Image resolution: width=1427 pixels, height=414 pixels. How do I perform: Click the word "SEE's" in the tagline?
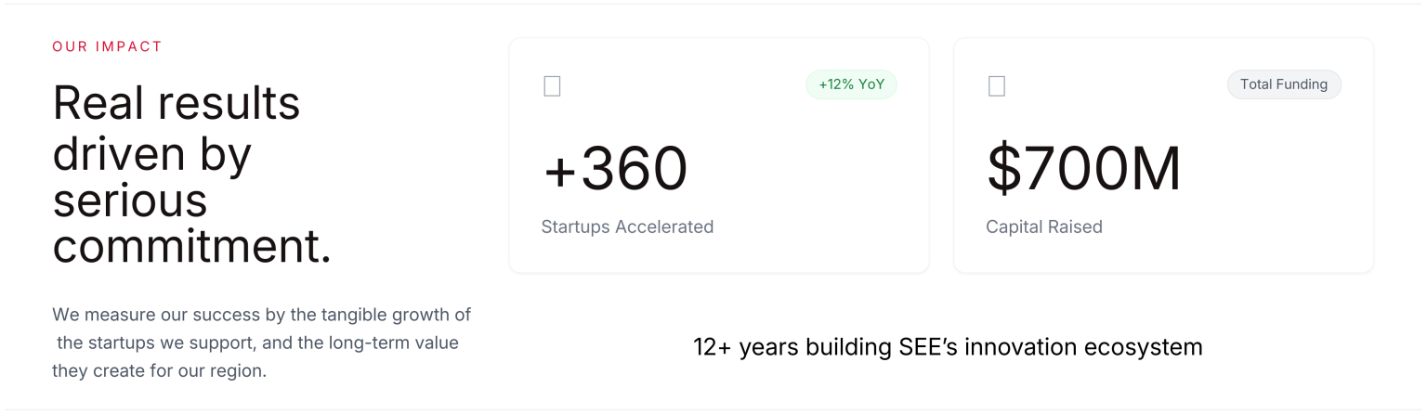click(x=923, y=347)
